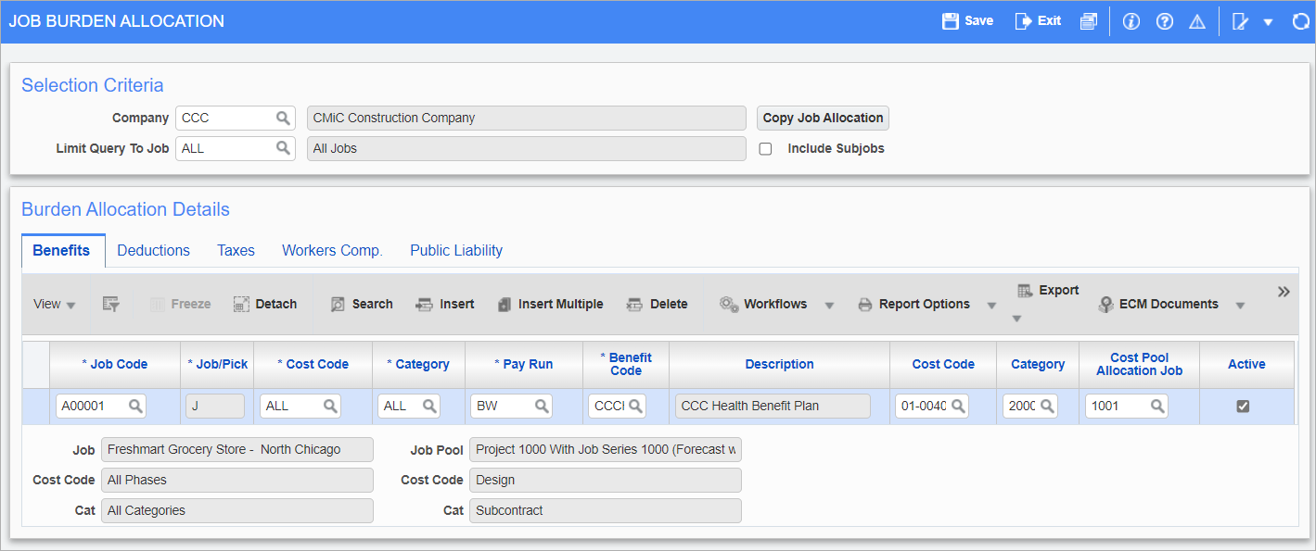Switch to the Benefits tab

[x=61, y=250]
